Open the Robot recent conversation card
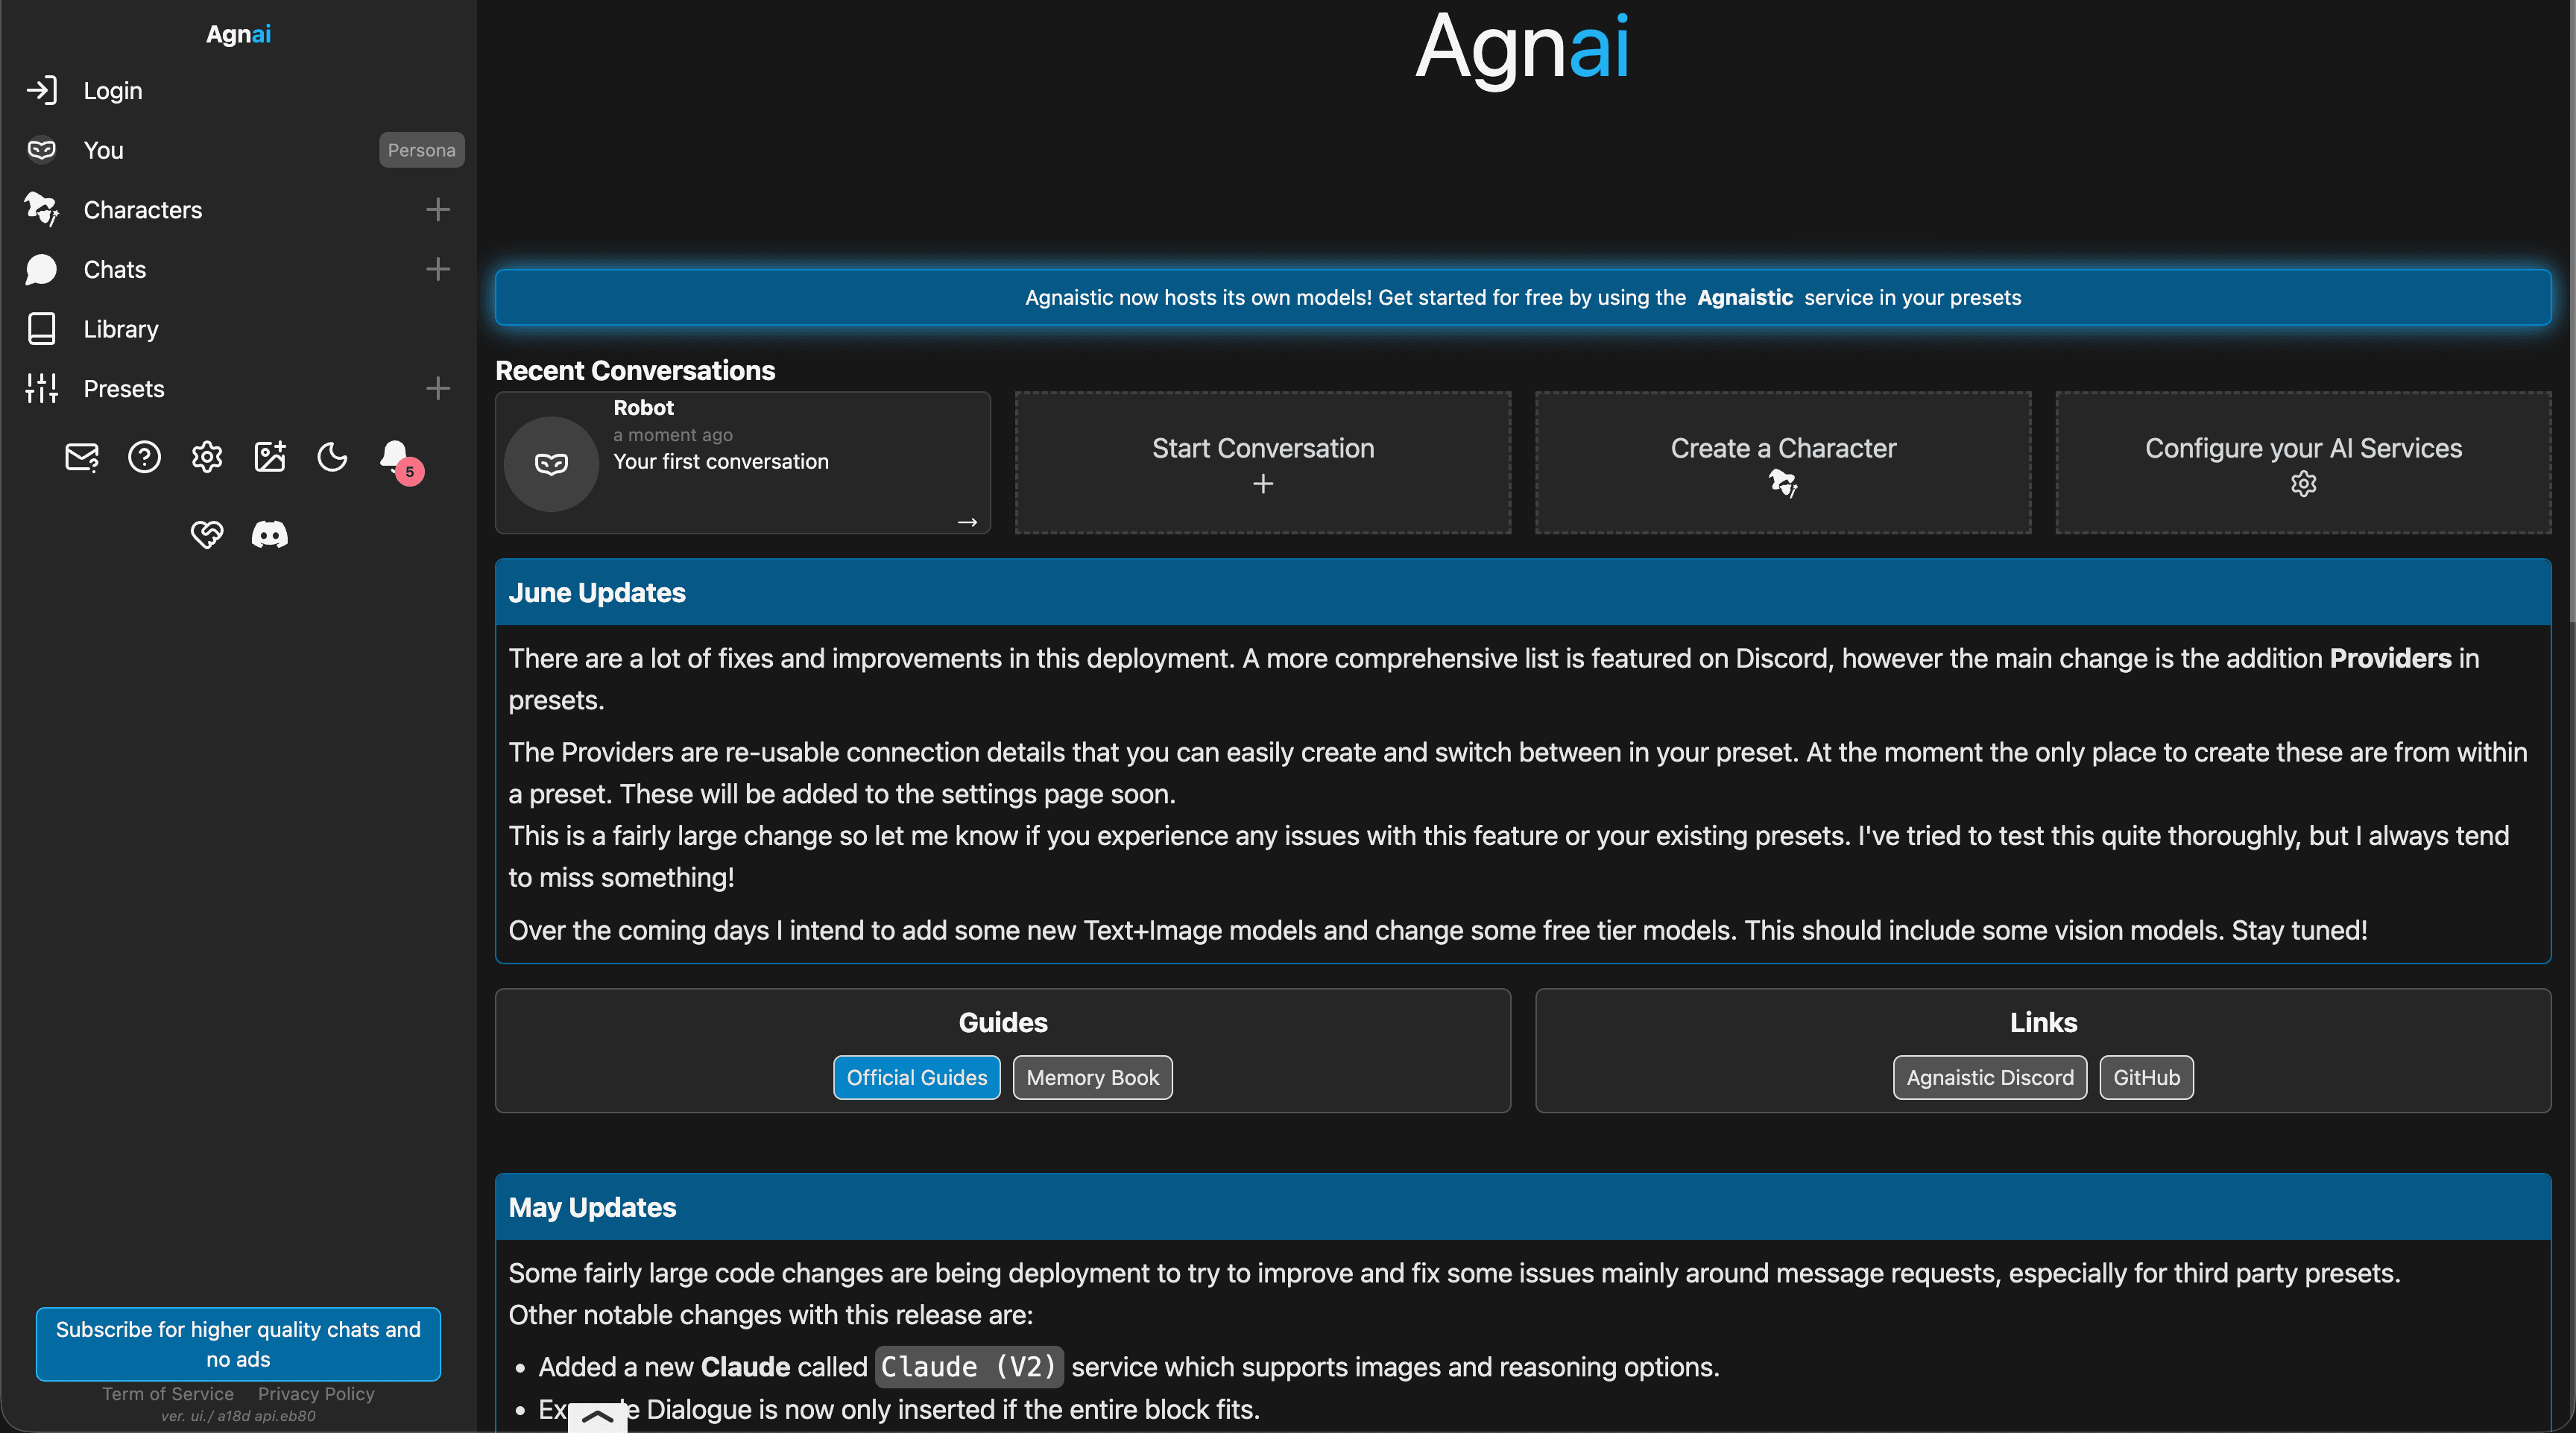The image size is (2576, 1433). tap(743, 462)
